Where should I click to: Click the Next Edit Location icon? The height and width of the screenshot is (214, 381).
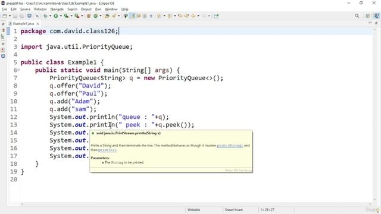click(x=186, y=16)
